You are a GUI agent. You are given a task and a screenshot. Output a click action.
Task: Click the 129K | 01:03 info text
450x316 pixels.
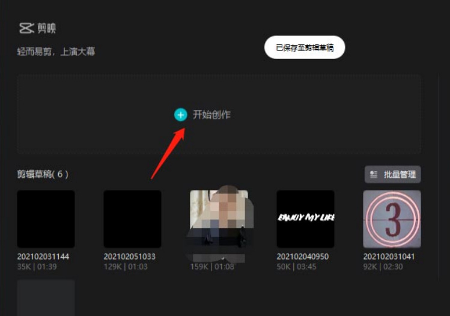pos(126,267)
